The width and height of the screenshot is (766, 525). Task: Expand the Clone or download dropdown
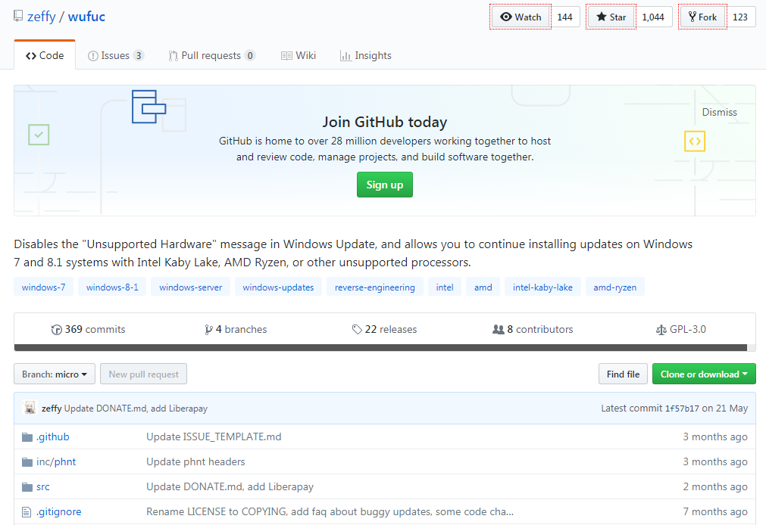point(704,374)
